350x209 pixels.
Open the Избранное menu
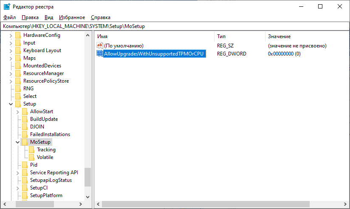pos(72,17)
